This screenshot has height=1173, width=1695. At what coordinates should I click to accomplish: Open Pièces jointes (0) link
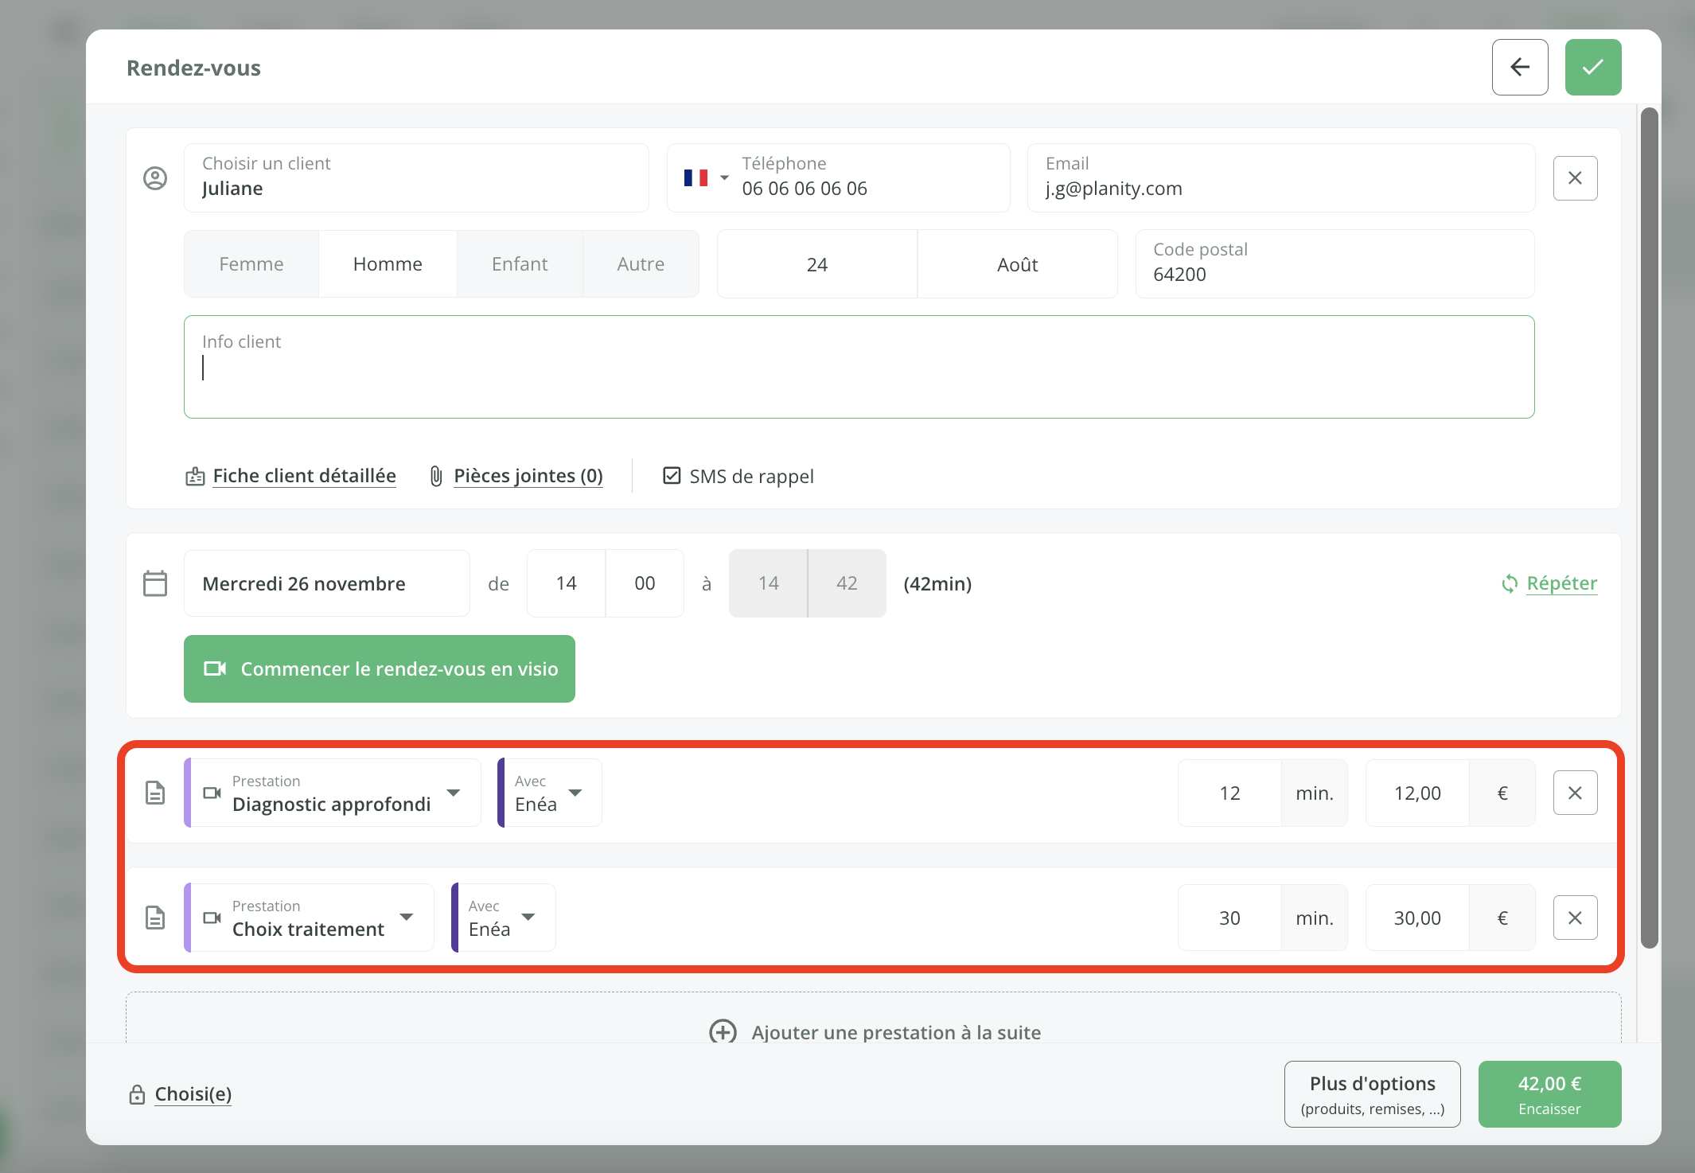point(528,476)
